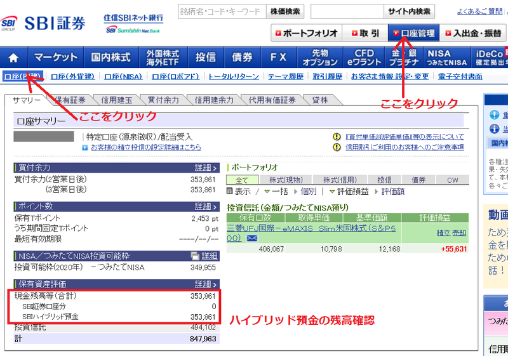Screen dimensions: 508x356
Task: Switch to the 信用建余力 tab
Action: [214, 100]
